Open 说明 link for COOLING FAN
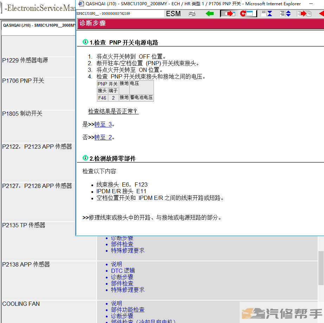 point(116,303)
